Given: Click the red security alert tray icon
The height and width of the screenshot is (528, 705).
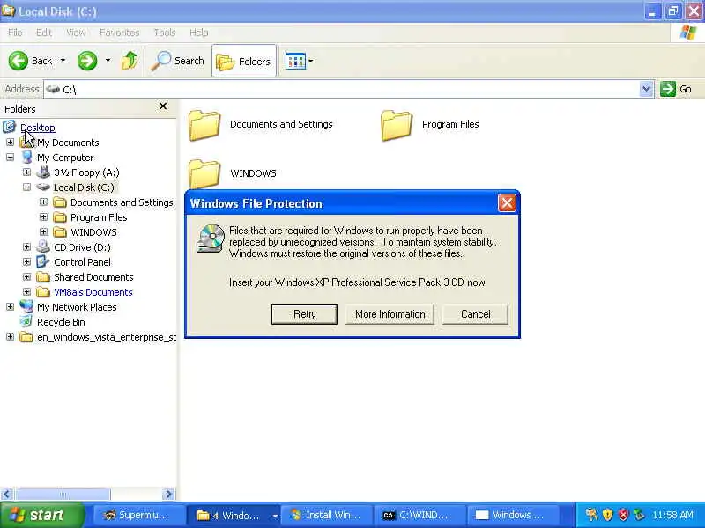Looking at the screenshot, I should [623, 515].
